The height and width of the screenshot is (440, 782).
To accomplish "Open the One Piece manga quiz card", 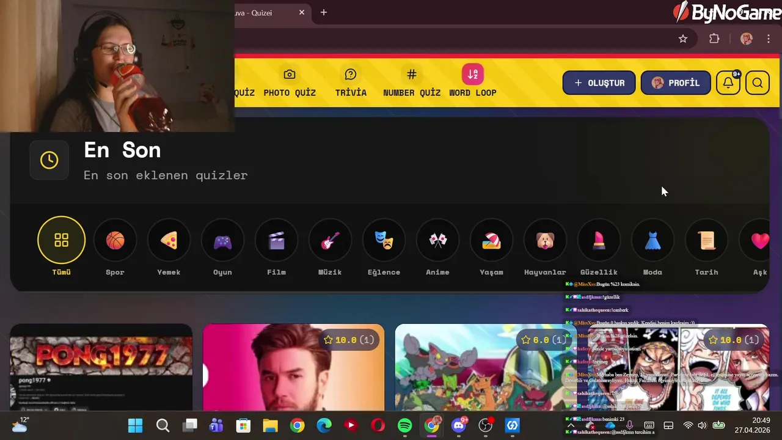I will [678, 367].
